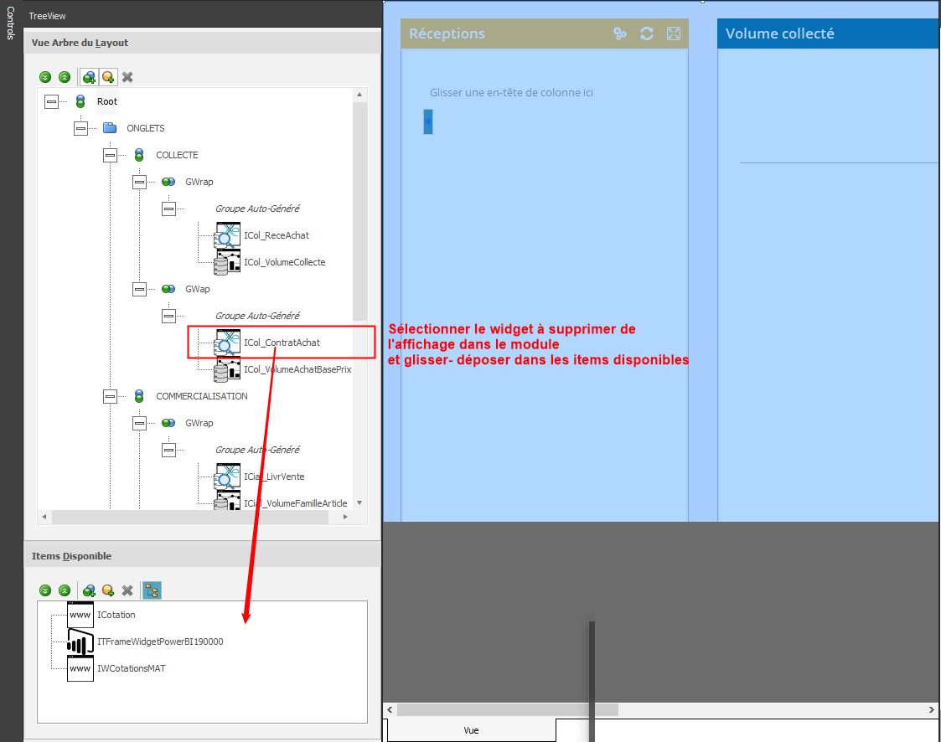941x742 pixels.
Task: Collapse the Root tree node
Action: pos(51,101)
